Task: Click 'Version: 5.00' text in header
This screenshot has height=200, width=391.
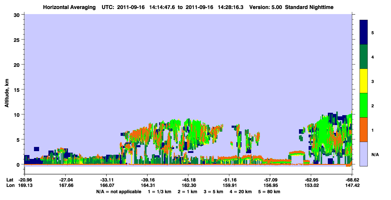Action: [266, 7]
